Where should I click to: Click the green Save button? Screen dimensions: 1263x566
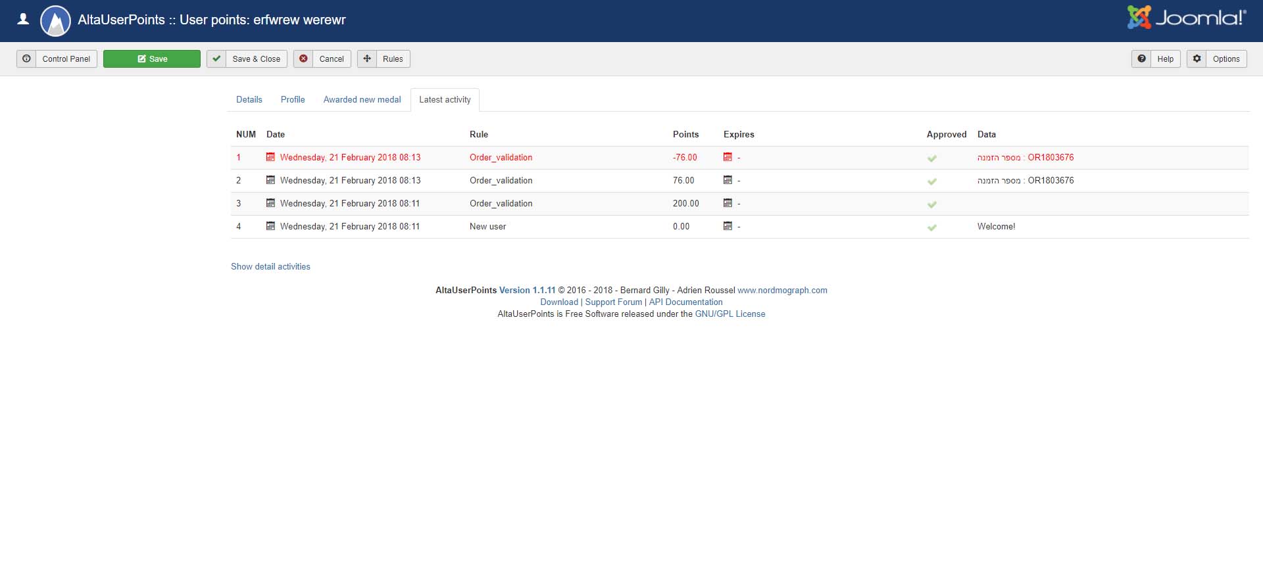152,59
